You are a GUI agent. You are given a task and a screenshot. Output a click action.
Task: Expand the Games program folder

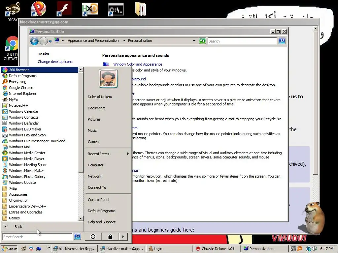(x=40, y=218)
